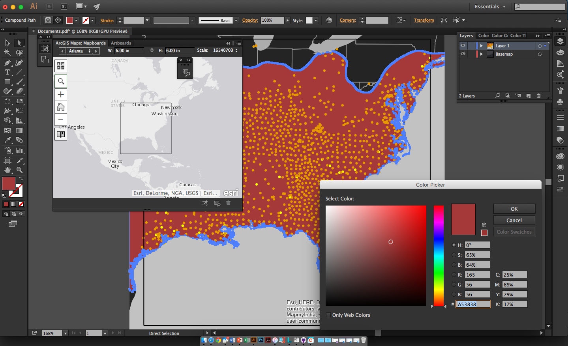Image resolution: width=568 pixels, height=346 pixels.
Task: Open the Atlanta mapboard dropdown
Action: pyautogui.click(x=80, y=51)
